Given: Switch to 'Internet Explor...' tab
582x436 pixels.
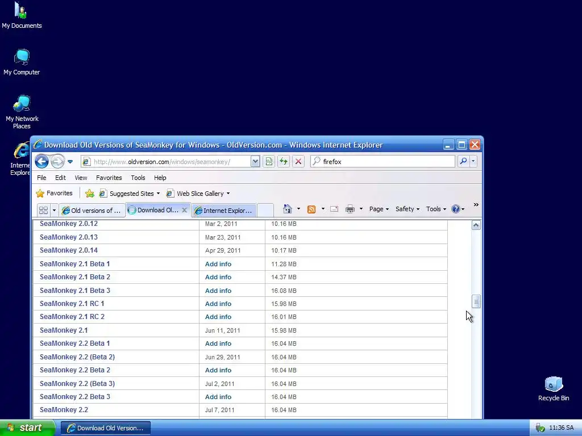Looking at the screenshot, I should pyautogui.click(x=224, y=210).
